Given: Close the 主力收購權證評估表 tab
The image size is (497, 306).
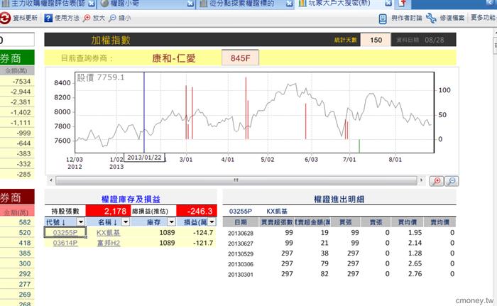Looking at the screenshot, I should (92, 4).
